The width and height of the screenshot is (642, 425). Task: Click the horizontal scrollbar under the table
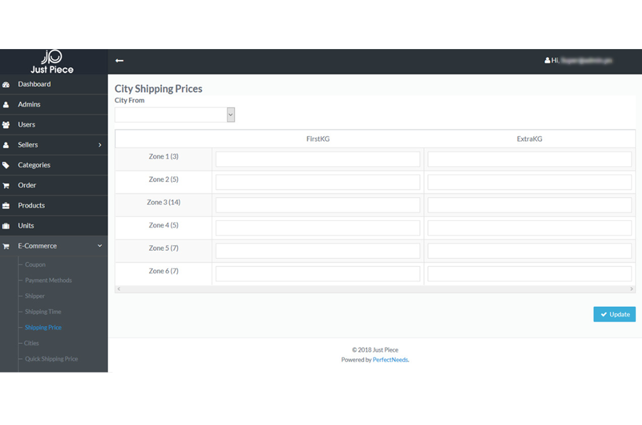[x=375, y=289]
